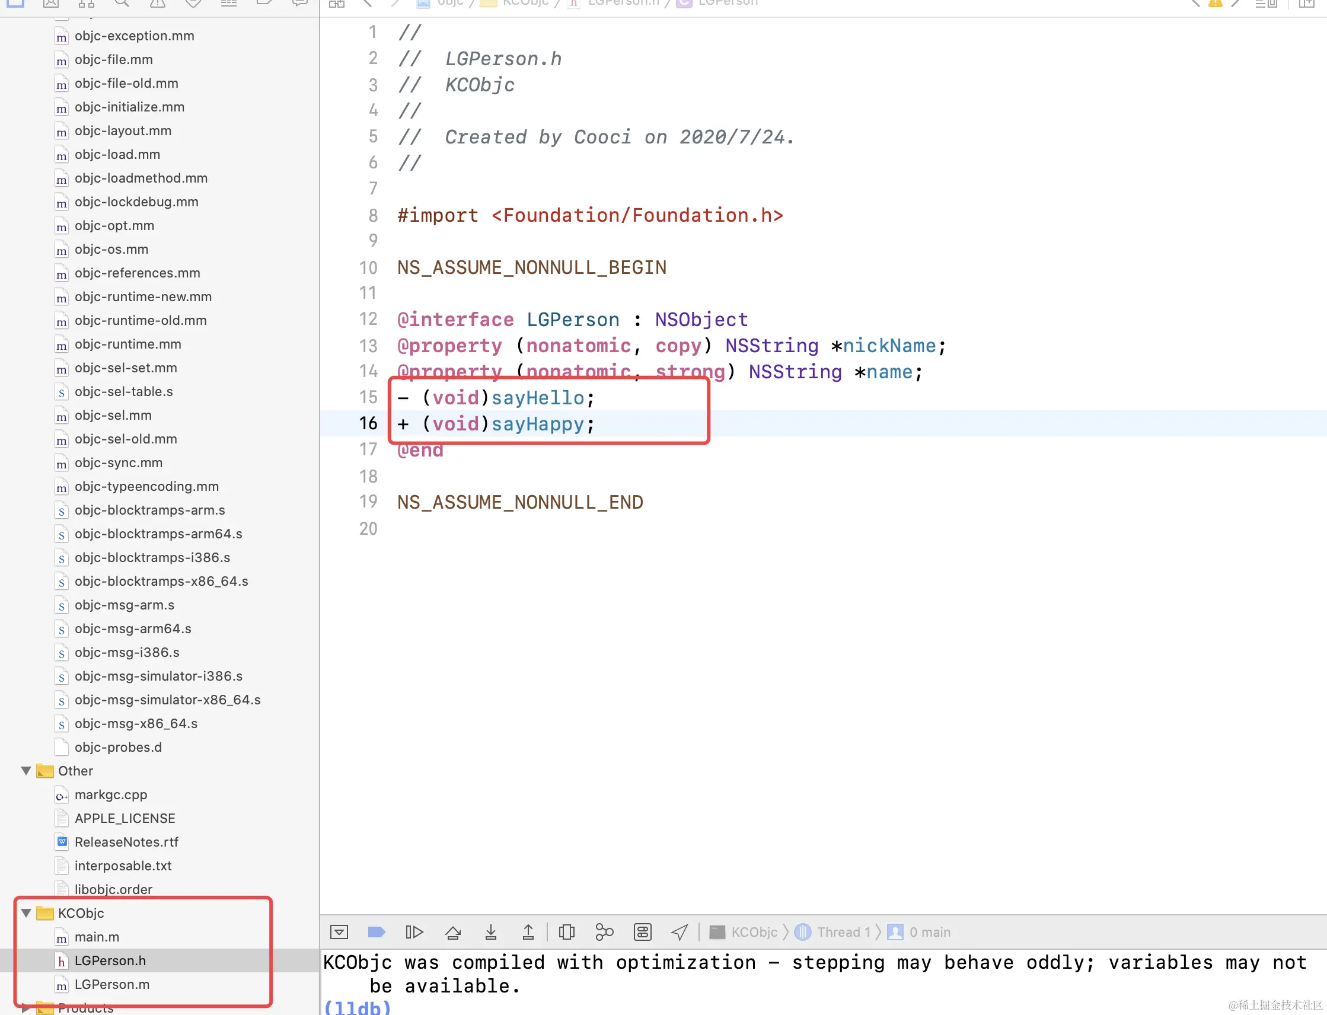Open Debug Memory Graph tool
This screenshot has width=1327, height=1015.
pos(604,932)
